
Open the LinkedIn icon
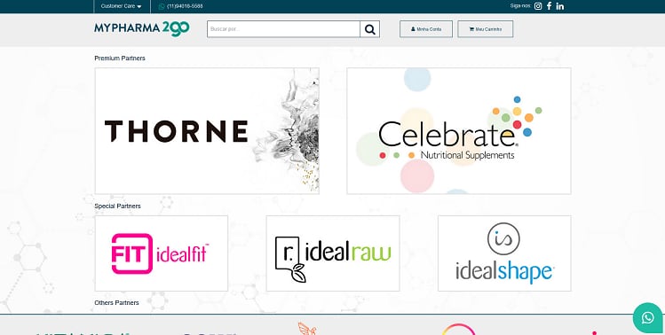[x=560, y=6]
